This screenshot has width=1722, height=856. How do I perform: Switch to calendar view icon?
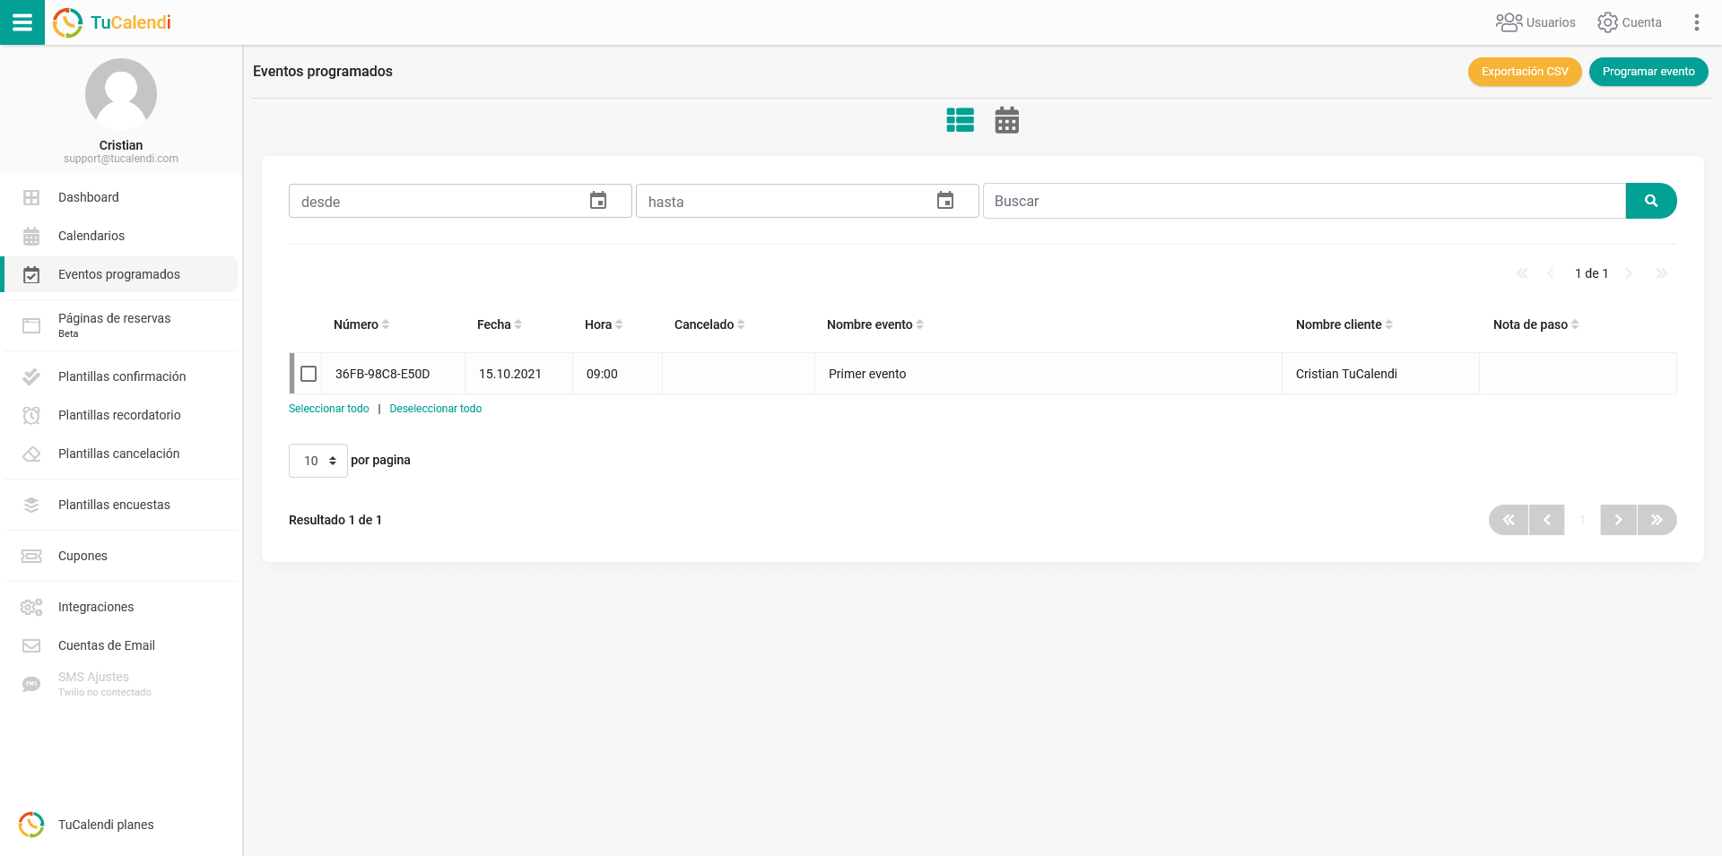click(x=1007, y=120)
